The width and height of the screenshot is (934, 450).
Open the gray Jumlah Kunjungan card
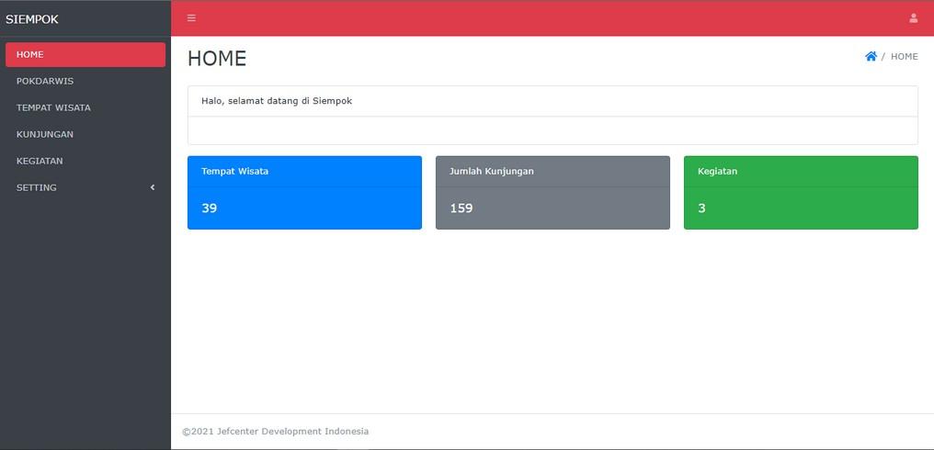click(552, 192)
